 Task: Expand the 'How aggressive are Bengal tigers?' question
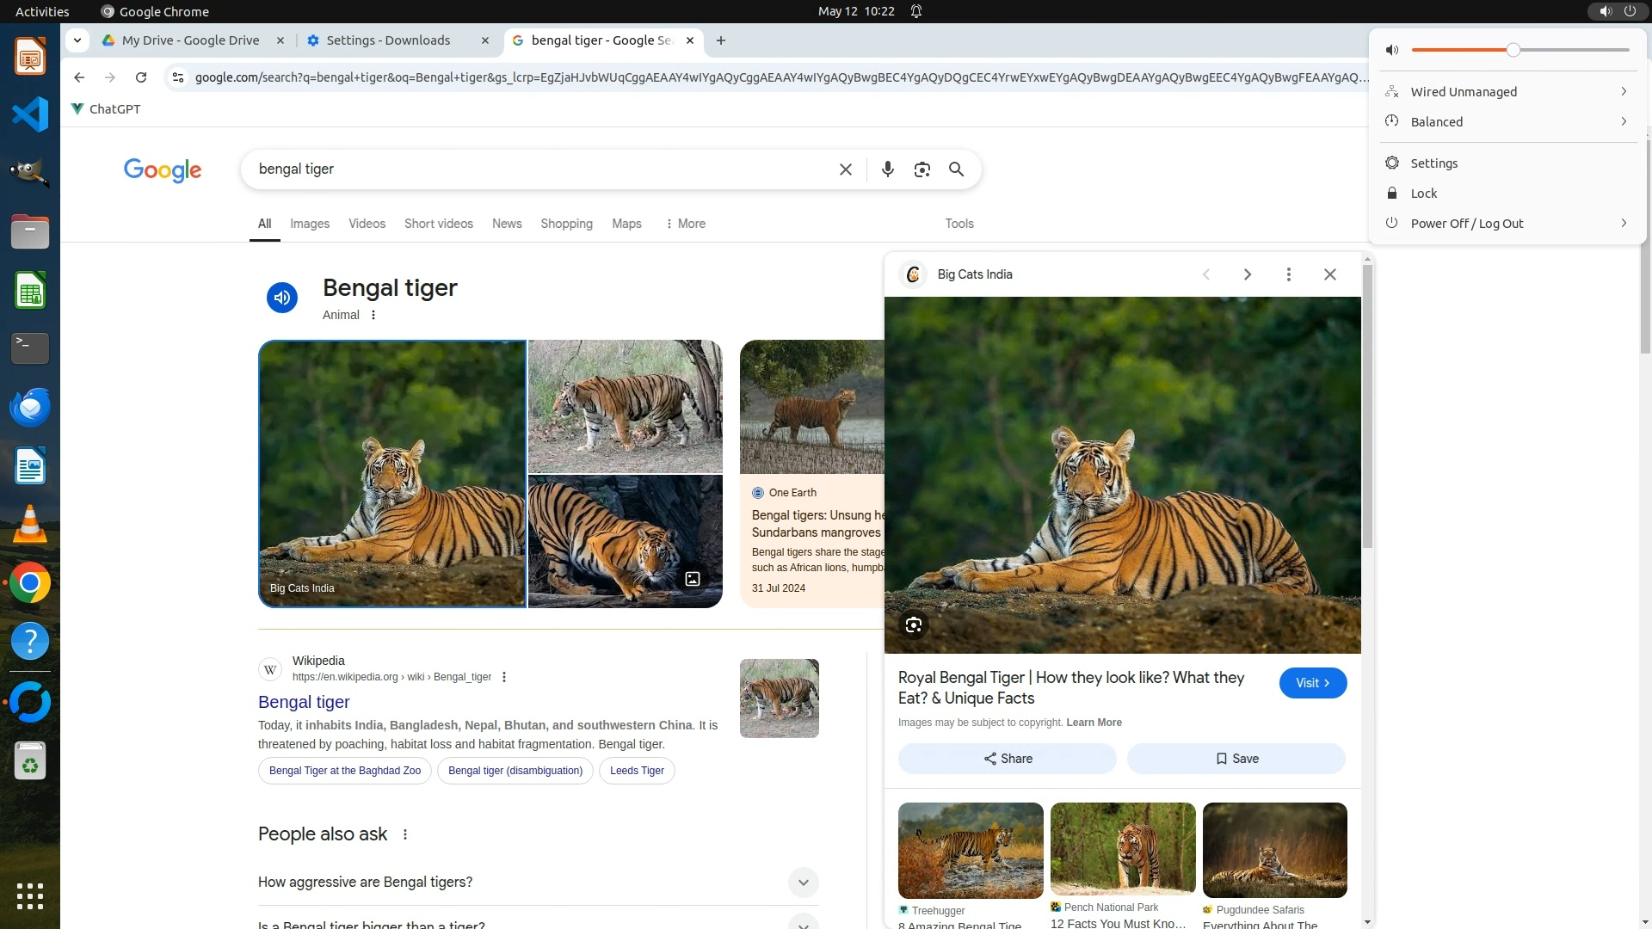click(802, 882)
